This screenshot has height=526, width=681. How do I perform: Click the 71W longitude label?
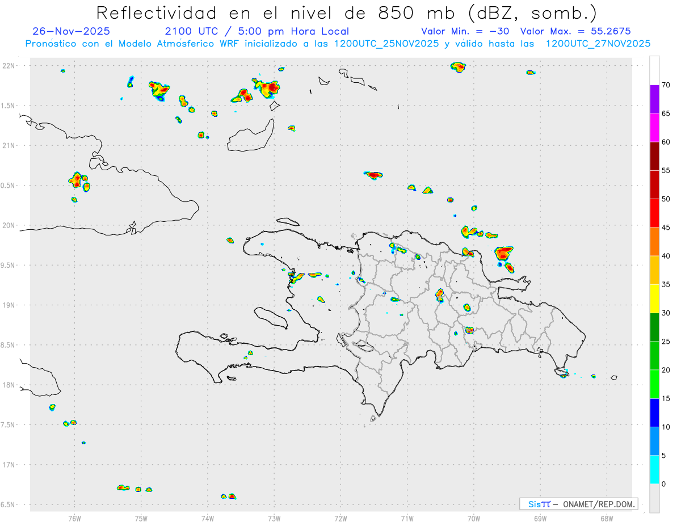pyautogui.click(x=407, y=518)
